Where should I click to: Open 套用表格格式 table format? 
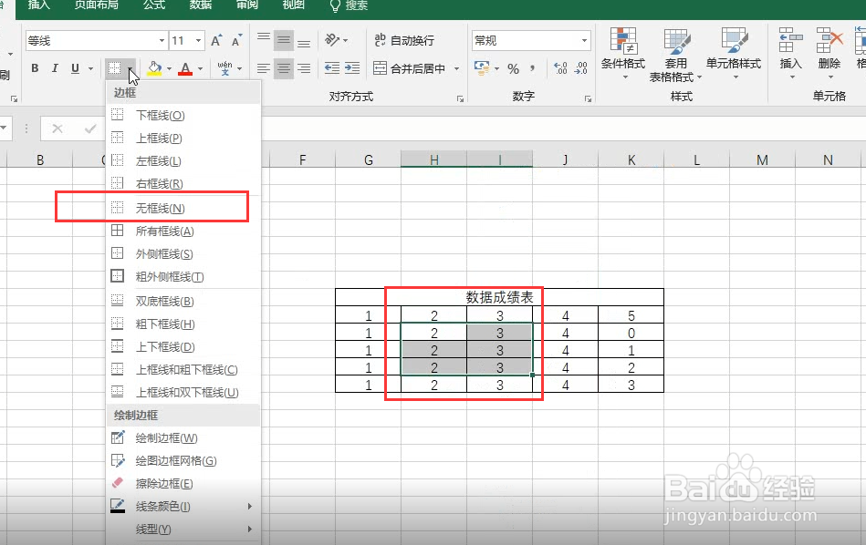[x=675, y=56]
